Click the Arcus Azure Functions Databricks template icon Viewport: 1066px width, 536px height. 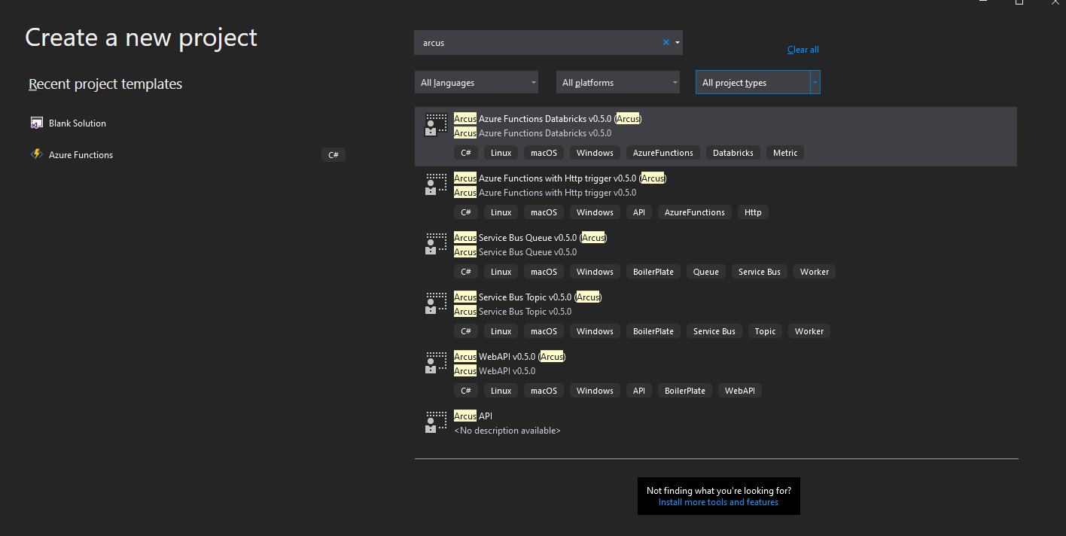point(436,125)
